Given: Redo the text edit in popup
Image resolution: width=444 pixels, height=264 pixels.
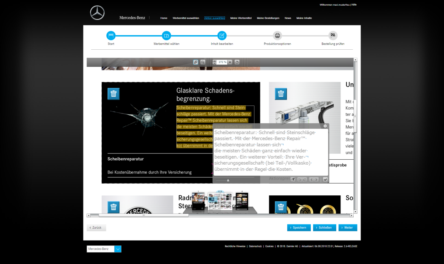Looking at the screenshot, I should tap(305, 179).
